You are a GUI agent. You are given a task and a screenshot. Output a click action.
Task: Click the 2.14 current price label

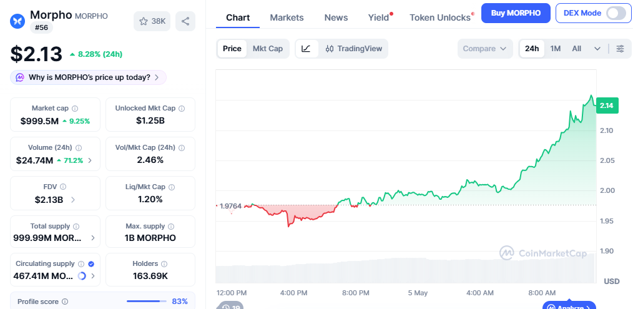pos(607,105)
